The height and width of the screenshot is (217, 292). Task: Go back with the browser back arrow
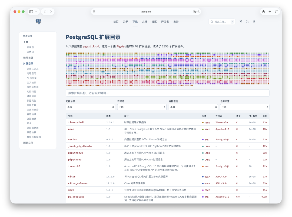click(x=45, y=12)
